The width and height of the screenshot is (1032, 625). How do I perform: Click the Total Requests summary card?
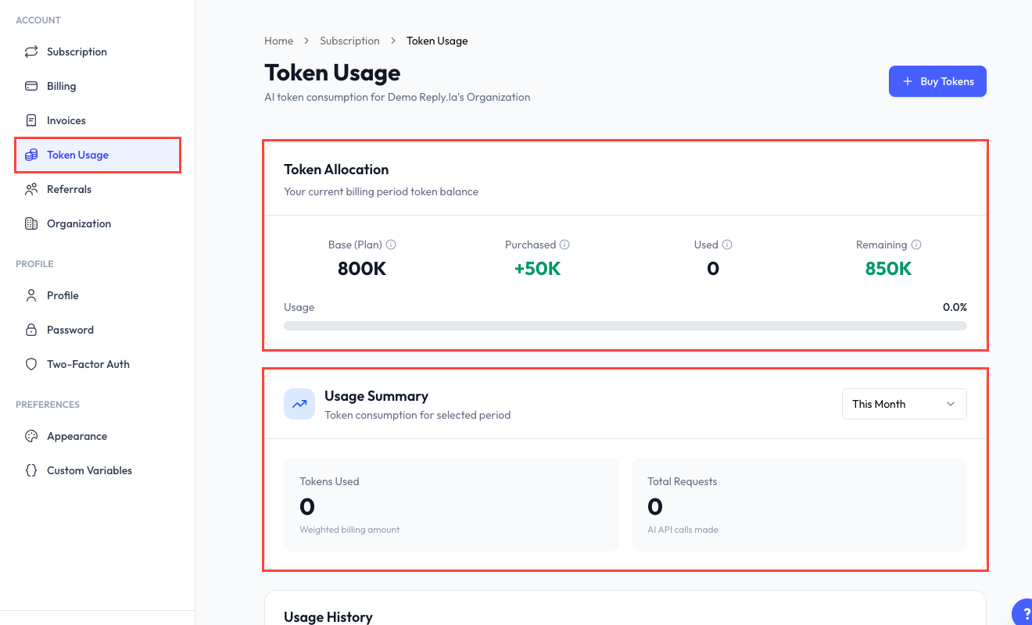799,505
